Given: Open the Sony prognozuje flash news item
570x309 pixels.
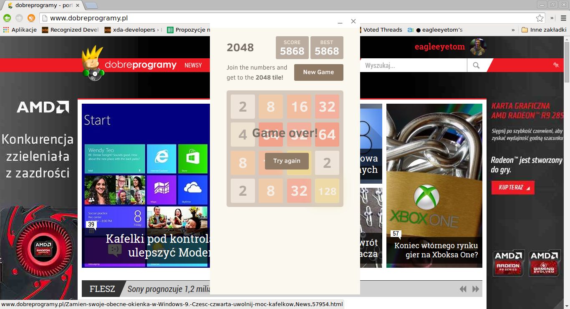Looking at the screenshot, I should point(169,289).
